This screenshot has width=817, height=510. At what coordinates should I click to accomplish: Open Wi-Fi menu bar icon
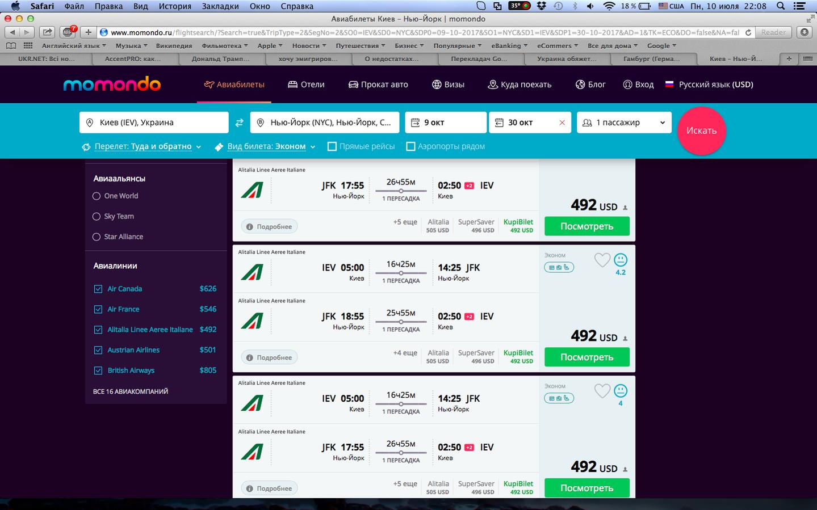click(x=609, y=6)
